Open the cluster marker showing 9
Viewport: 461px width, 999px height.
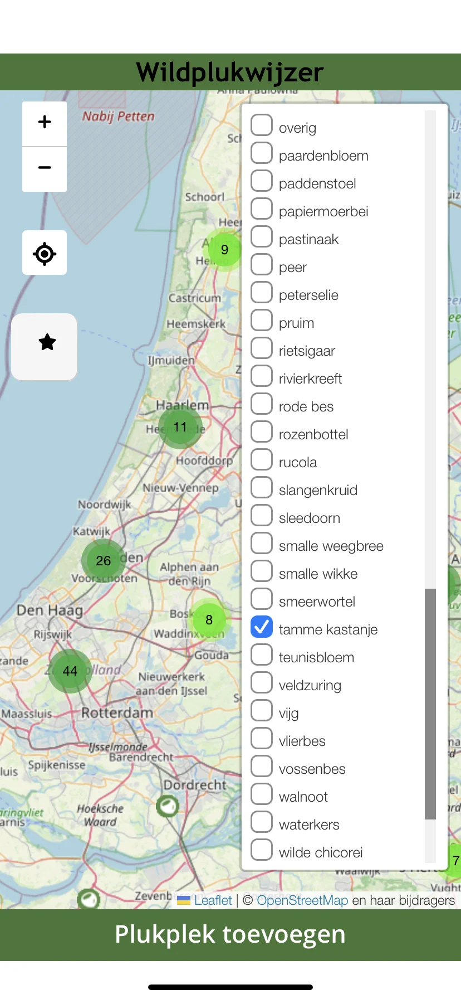[224, 249]
